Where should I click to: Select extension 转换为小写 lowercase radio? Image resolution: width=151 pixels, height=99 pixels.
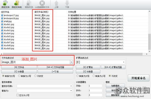click(94, 76)
